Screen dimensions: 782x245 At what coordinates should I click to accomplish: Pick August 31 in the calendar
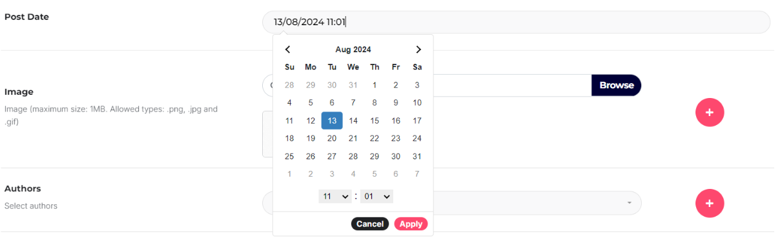point(417,156)
